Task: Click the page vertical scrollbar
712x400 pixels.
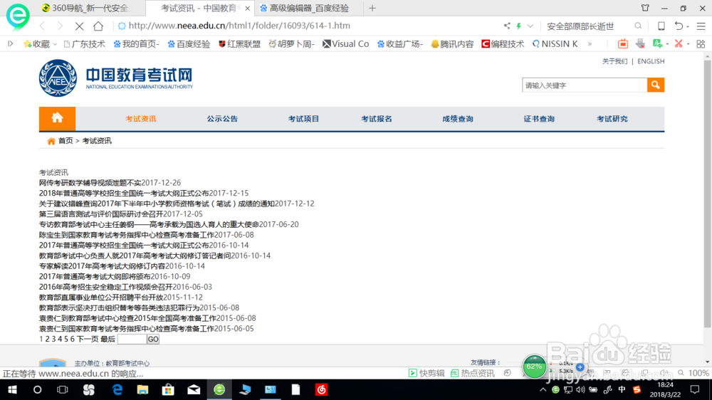Action: pos(708,193)
